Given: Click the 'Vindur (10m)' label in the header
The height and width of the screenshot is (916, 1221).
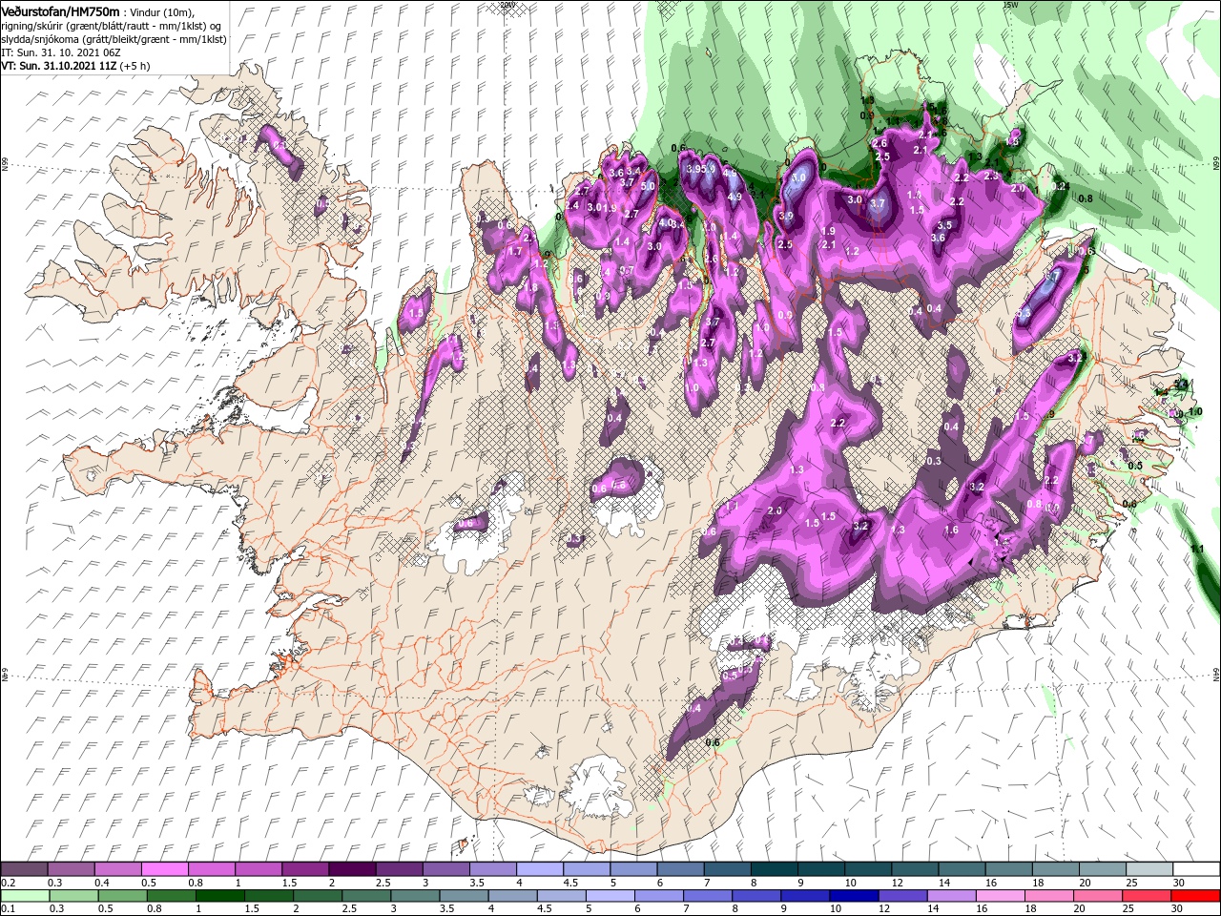Looking at the screenshot, I should (161, 11).
